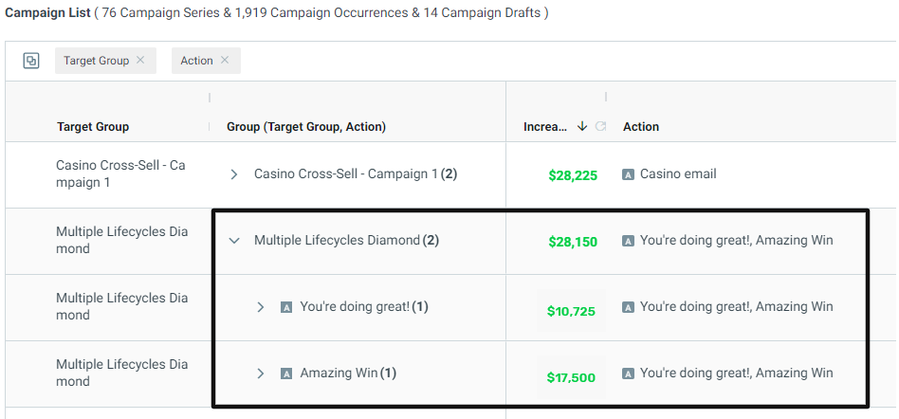
Task: Click the A action icon in the $17,500 row
Action: [x=629, y=373]
